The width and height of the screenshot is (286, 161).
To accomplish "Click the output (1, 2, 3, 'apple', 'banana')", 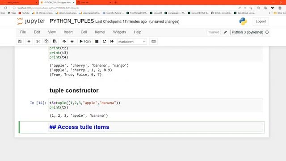I will pos(79,115).
